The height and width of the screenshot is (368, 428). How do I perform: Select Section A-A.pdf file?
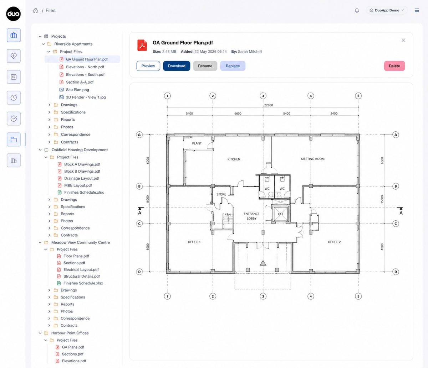click(80, 82)
